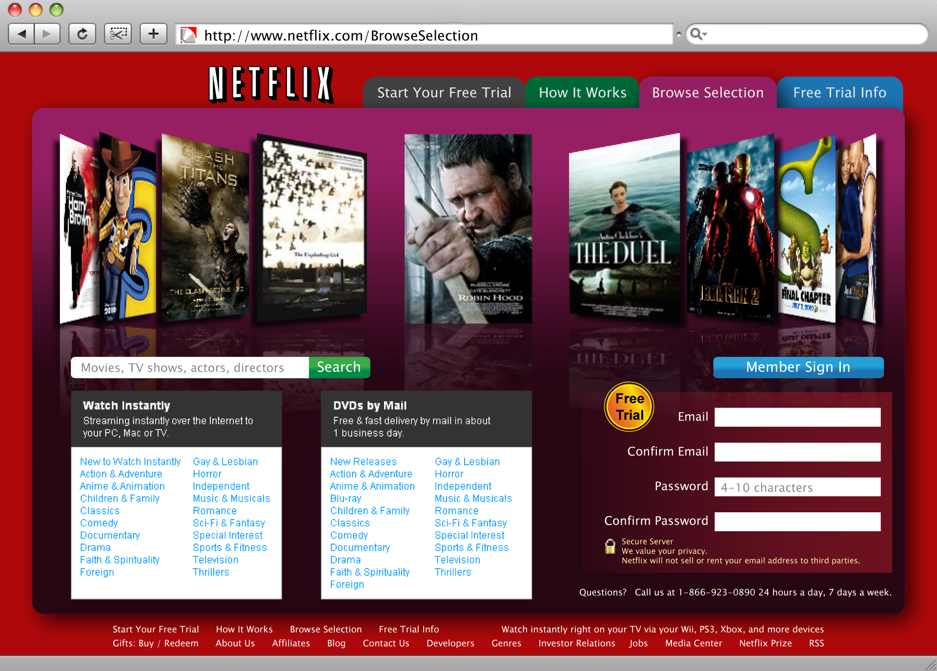Click the browser address bar URL
937x671 pixels.
click(x=425, y=35)
